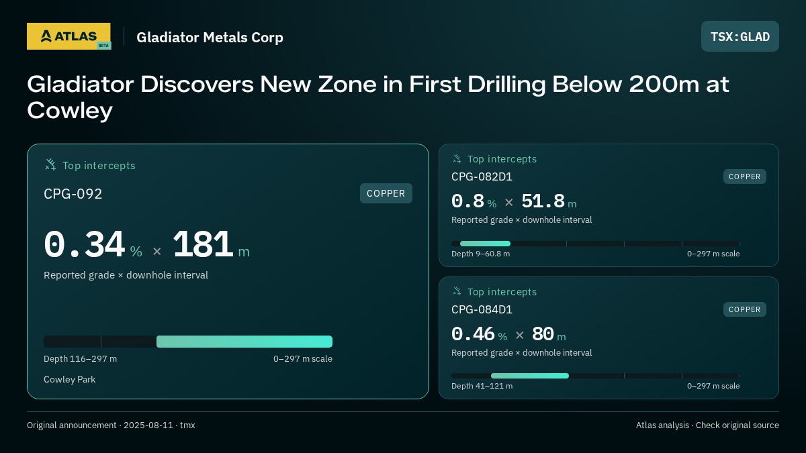Click 'Reported grade × downhole interval' under 0.34%
This screenshot has height=453, width=806.
click(x=126, y=275)
